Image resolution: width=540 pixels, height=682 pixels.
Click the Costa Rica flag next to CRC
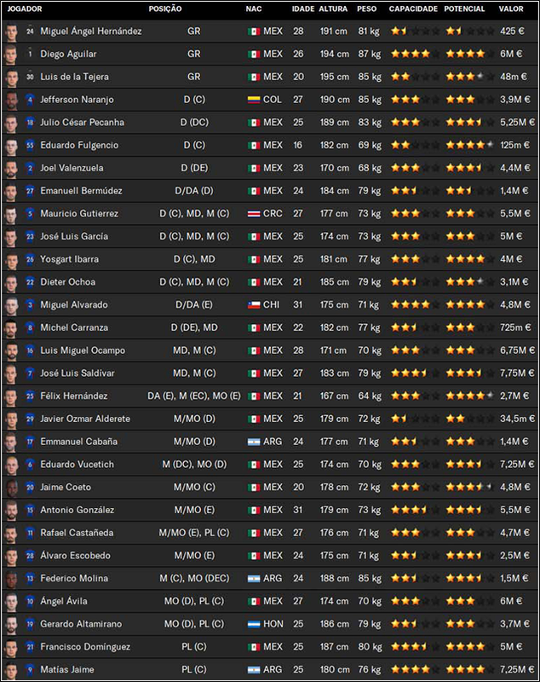click(x=254, y=214)
